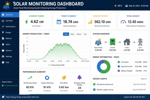The width and height of the screenshot is (150, 100).
Task: Open the Overview menu item
Action: pos(10,15)
